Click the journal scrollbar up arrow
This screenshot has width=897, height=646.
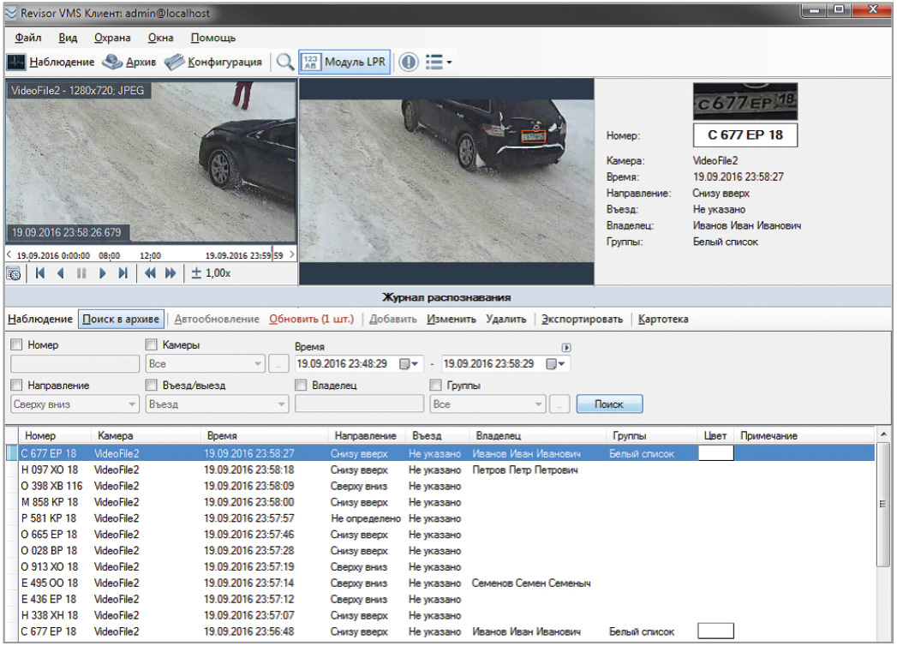[883, 434]
